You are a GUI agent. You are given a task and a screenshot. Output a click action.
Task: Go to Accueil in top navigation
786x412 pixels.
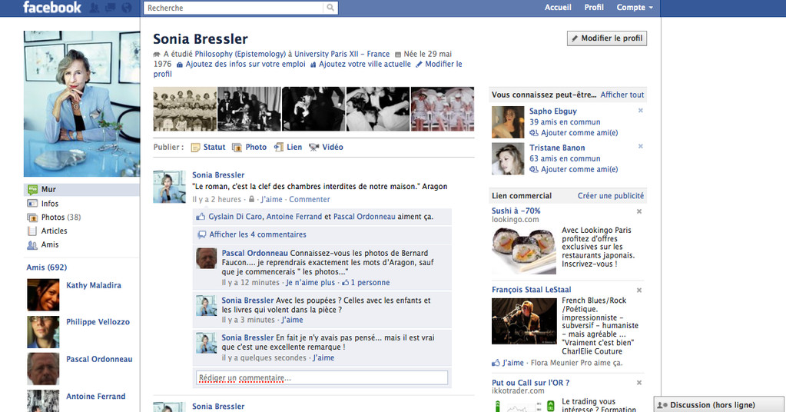click(558, 8)
